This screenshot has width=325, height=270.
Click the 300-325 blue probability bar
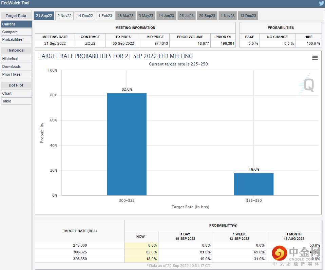127,144
